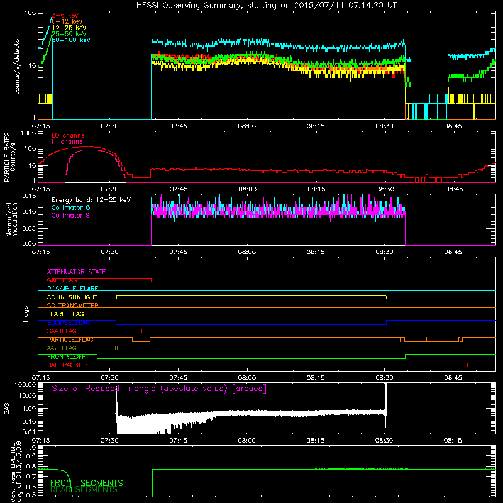The height and width of the screenshot is (503, 503).
Task: Select the GAP_FLAG label
Action: 62,280
